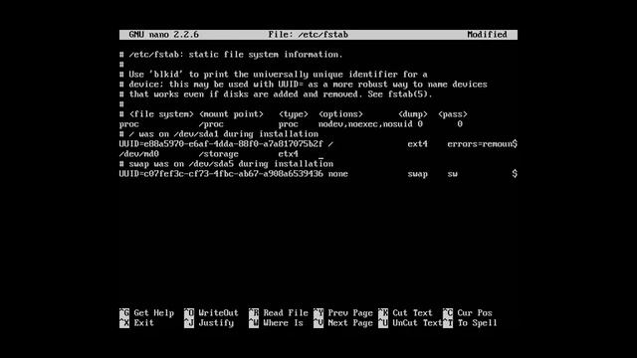Click the 'File: /etc/fstab' title

pos(309,35)
